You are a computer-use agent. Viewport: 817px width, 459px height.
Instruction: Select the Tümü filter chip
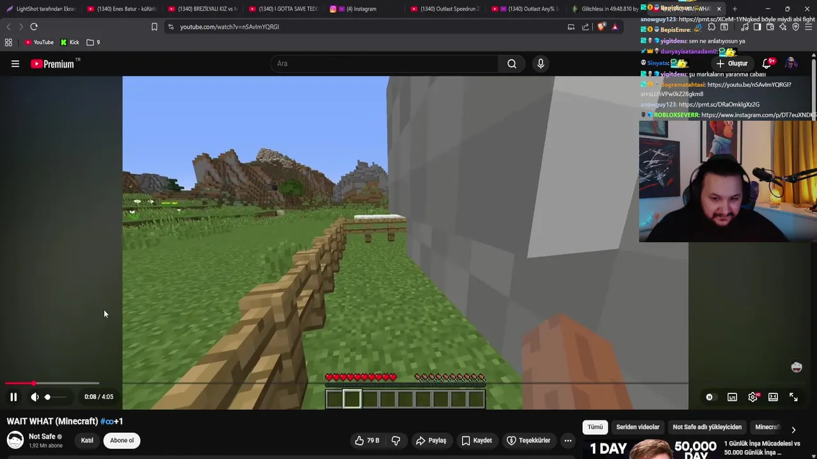[x=595, y=427]
